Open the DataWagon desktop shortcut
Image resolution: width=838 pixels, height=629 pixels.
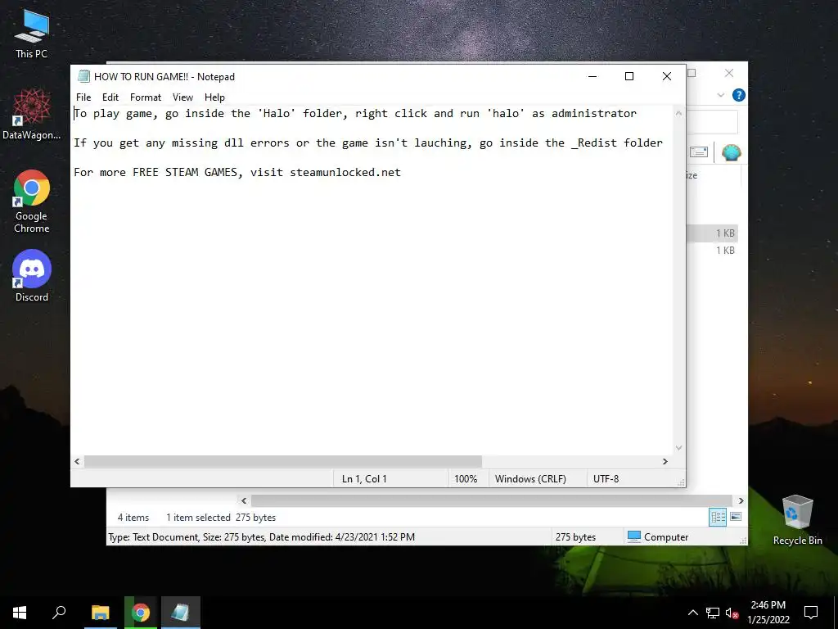[32, 115]
